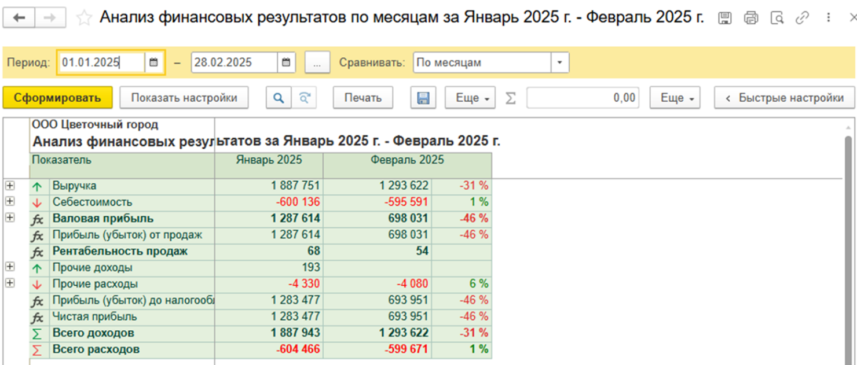The image size is (857, 365).
Task: Expand the Выручка row
Action: [10, 186]
